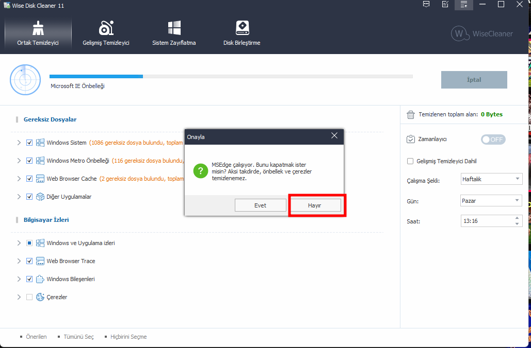Click the radar scan icon

pos(25,80)
